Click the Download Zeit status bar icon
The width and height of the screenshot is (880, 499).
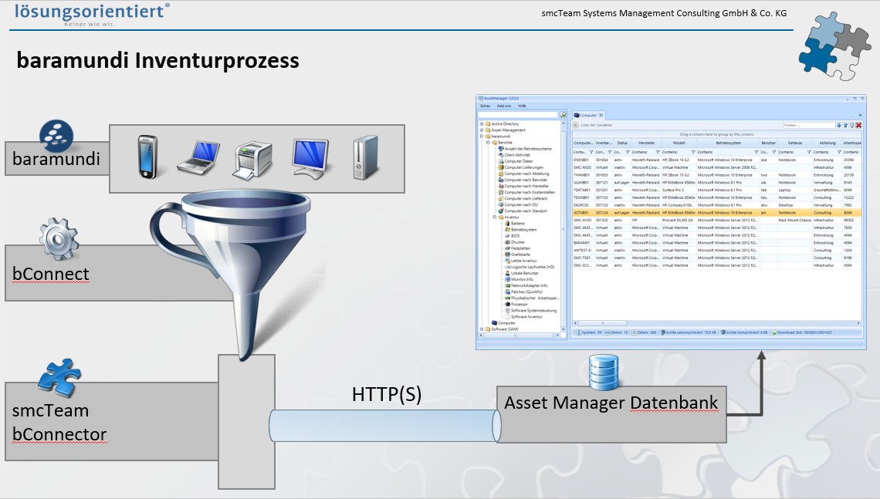click(774, 332)
